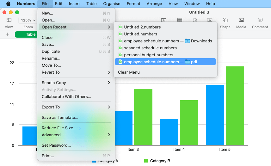Expand the Export To submenu
The height and width of the screenshot is (166, 271).
[x=76, y=107]
